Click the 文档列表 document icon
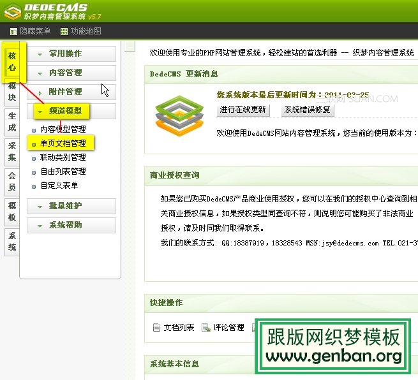 click(x=156, y=328)
